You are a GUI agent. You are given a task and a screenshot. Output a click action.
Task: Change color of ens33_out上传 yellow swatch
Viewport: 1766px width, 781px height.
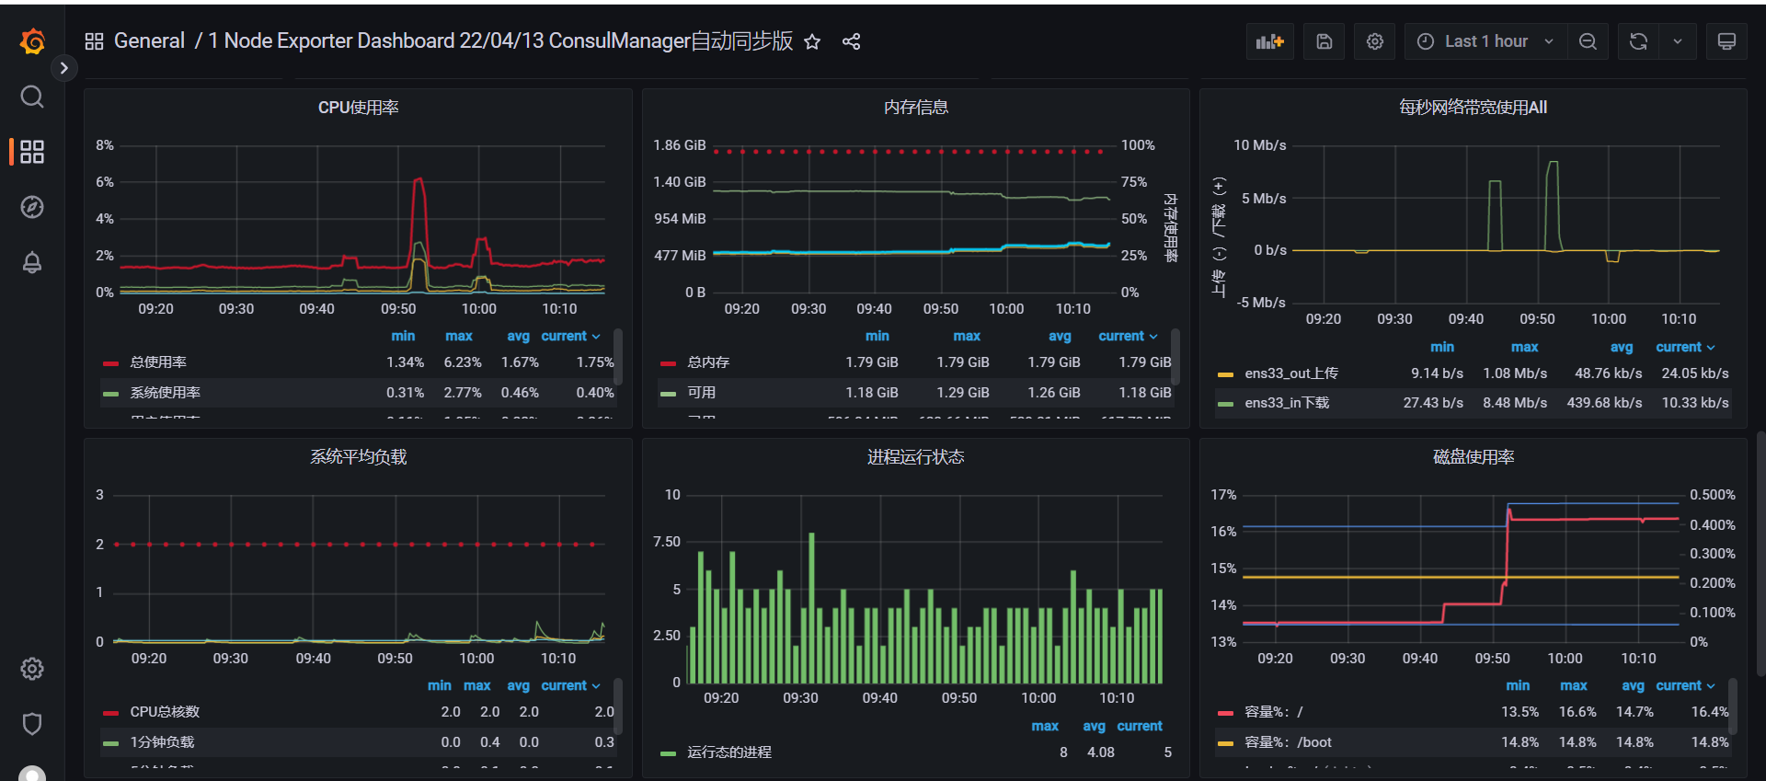[x=1225, y=374]
